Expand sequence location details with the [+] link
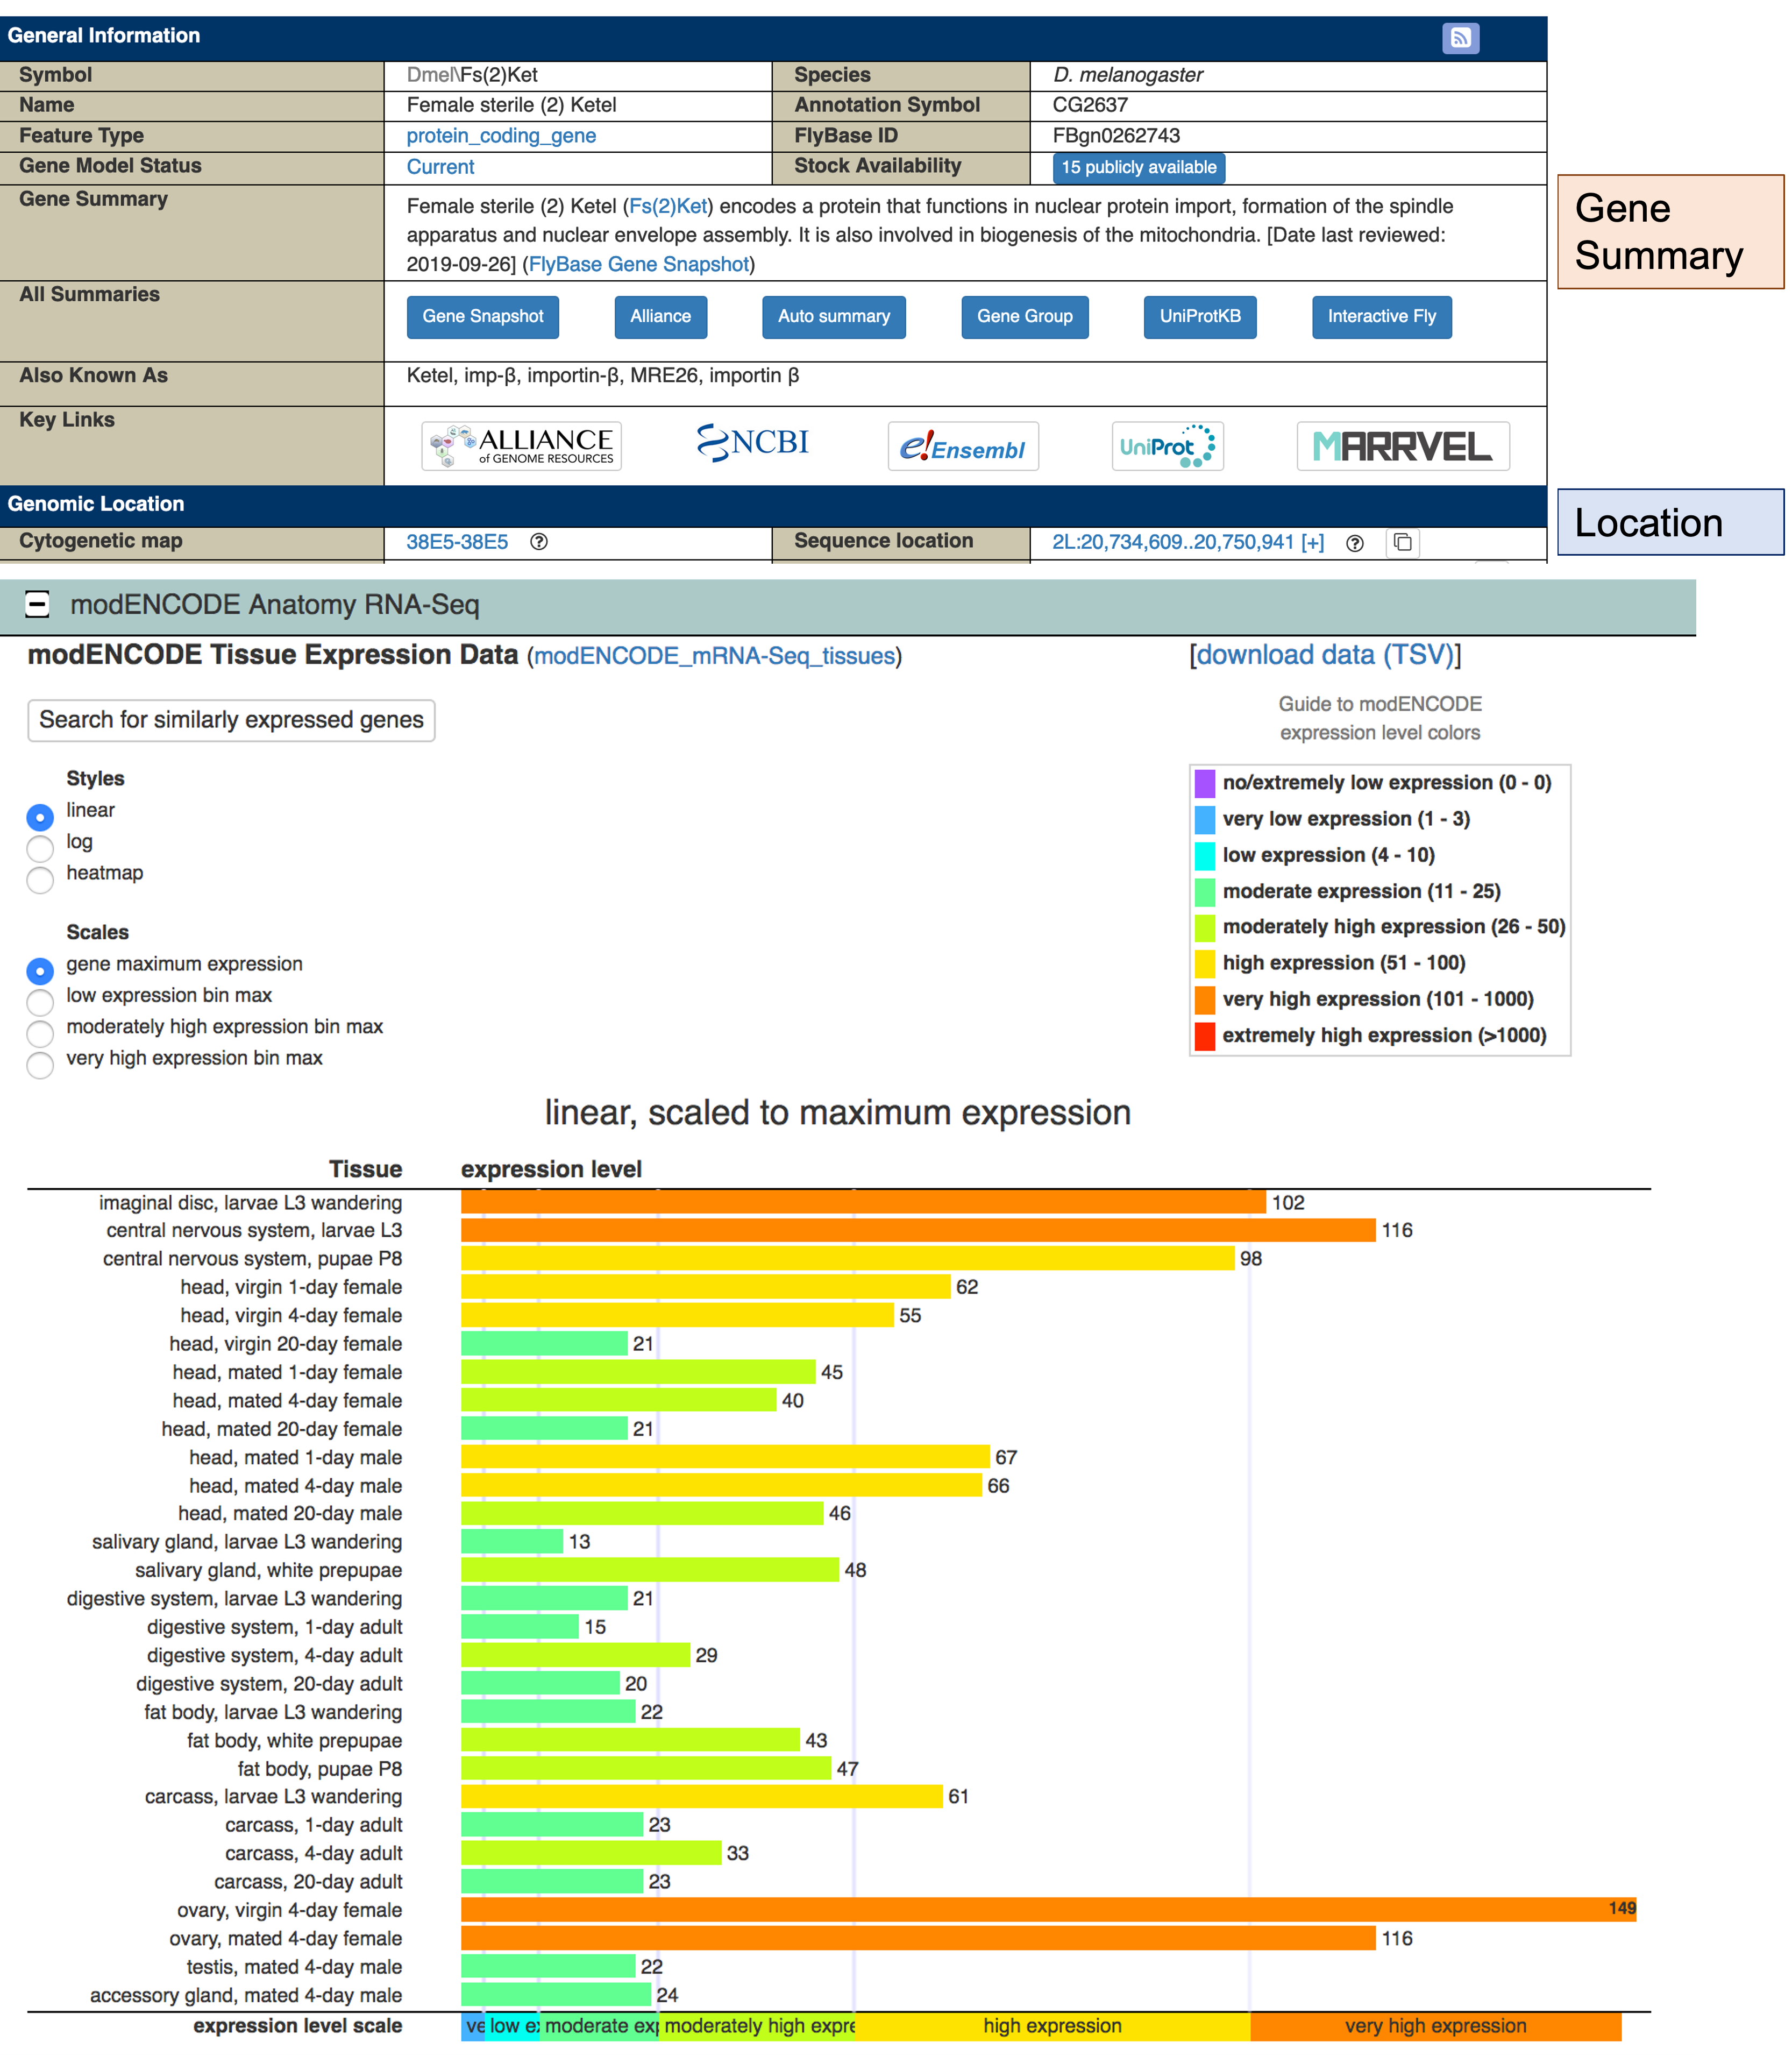This screenshot has width=1792, height=2056. tap(1312, 542)
